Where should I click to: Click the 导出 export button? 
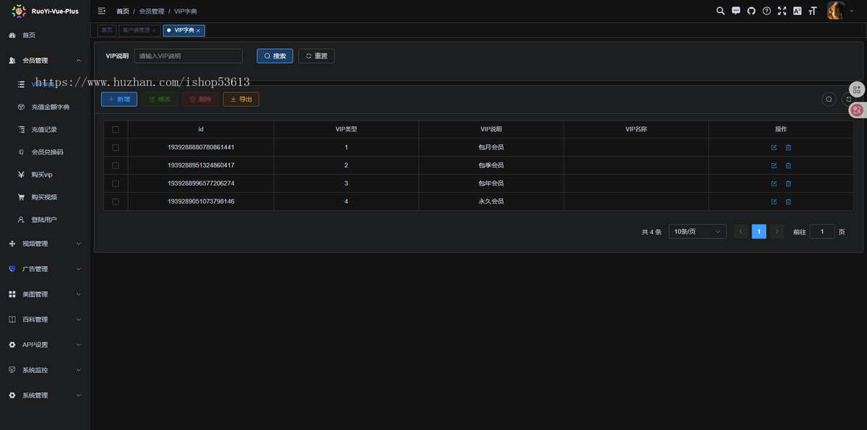click(241, 100)
